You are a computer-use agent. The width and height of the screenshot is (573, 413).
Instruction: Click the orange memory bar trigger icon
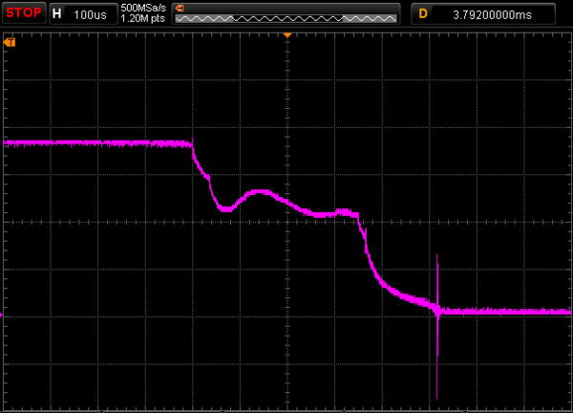click(x=180, y=8)
